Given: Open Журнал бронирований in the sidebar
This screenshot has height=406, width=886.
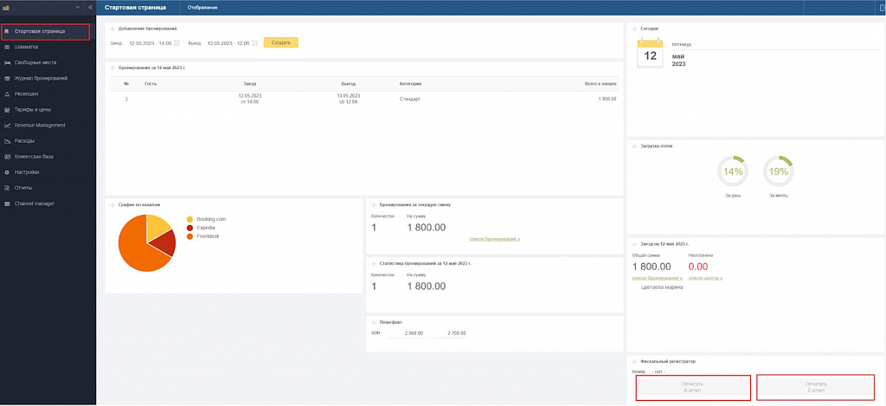Looking at the screenshot, I should [x=41, y=79].
